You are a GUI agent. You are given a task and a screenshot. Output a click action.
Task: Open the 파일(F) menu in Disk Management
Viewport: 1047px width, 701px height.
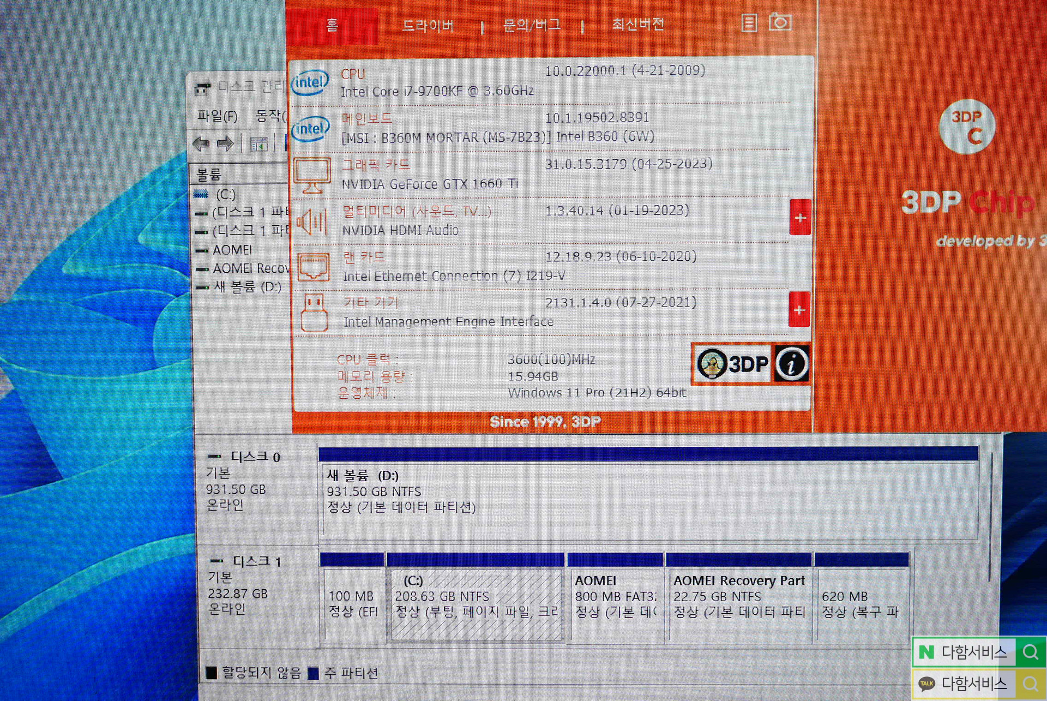[x=217, y=116]
